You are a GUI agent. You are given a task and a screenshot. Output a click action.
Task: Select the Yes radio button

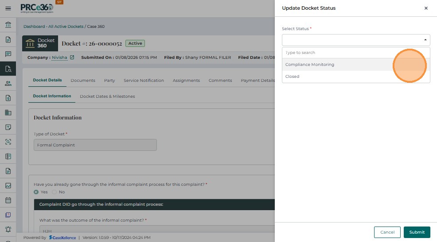[36, 192]
